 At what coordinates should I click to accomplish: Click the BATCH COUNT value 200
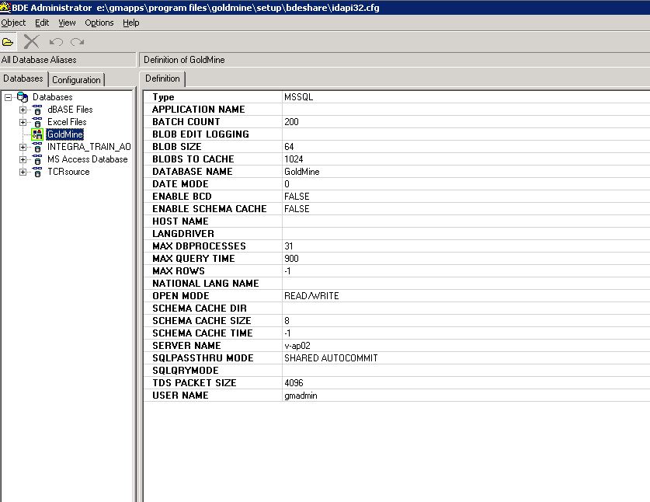pyautogui.click(x=291, y=121)
